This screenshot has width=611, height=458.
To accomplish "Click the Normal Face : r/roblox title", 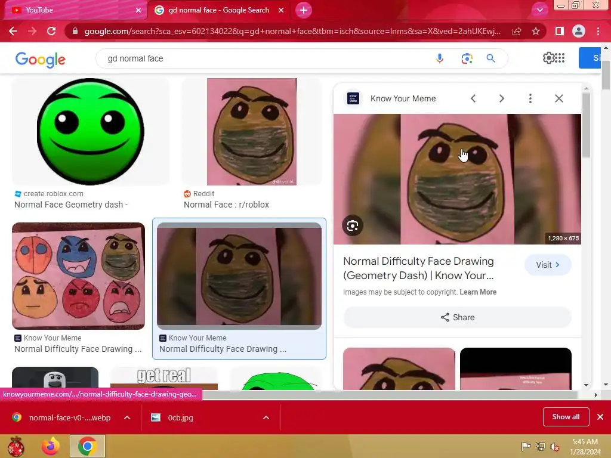I will [226, 205].
